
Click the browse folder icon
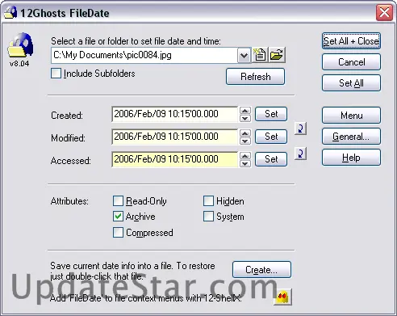pos(277,55)
